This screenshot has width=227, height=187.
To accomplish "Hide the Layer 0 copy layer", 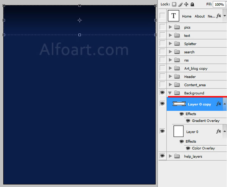I will pos(162,104).
